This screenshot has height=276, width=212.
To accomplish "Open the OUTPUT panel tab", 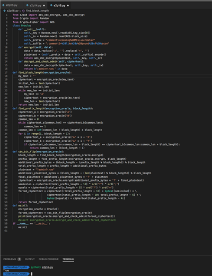I will [30, 259].
